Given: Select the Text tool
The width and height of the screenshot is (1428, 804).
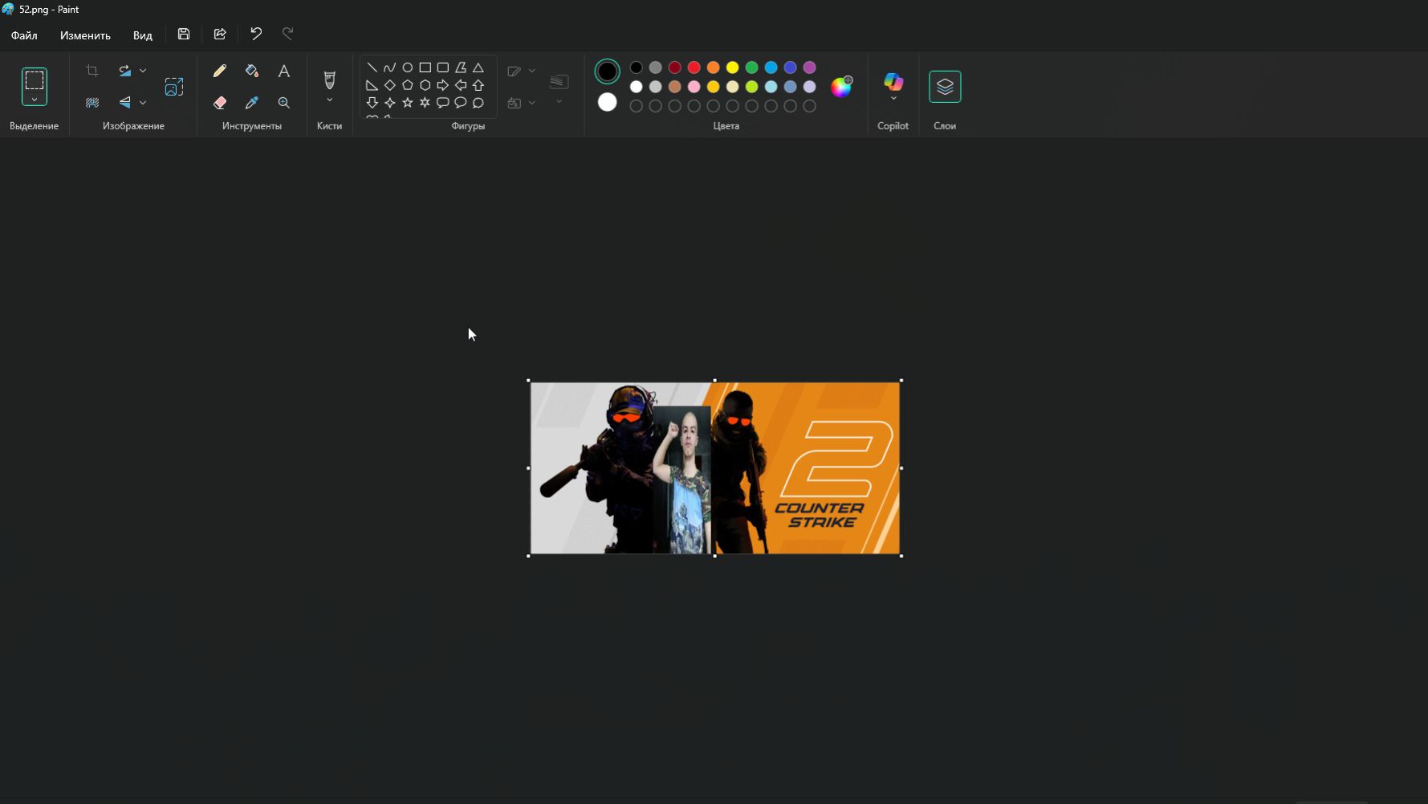Looking at the screenshot, I should (283, 71).
